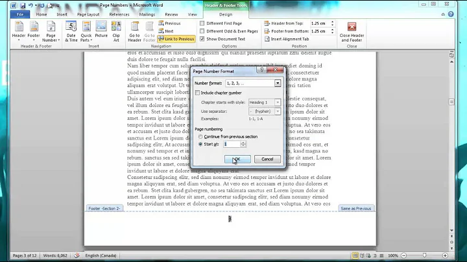Switch to Web Layout view
The height and width of the screenshot is (262, 467).
(x=368, y=256)
